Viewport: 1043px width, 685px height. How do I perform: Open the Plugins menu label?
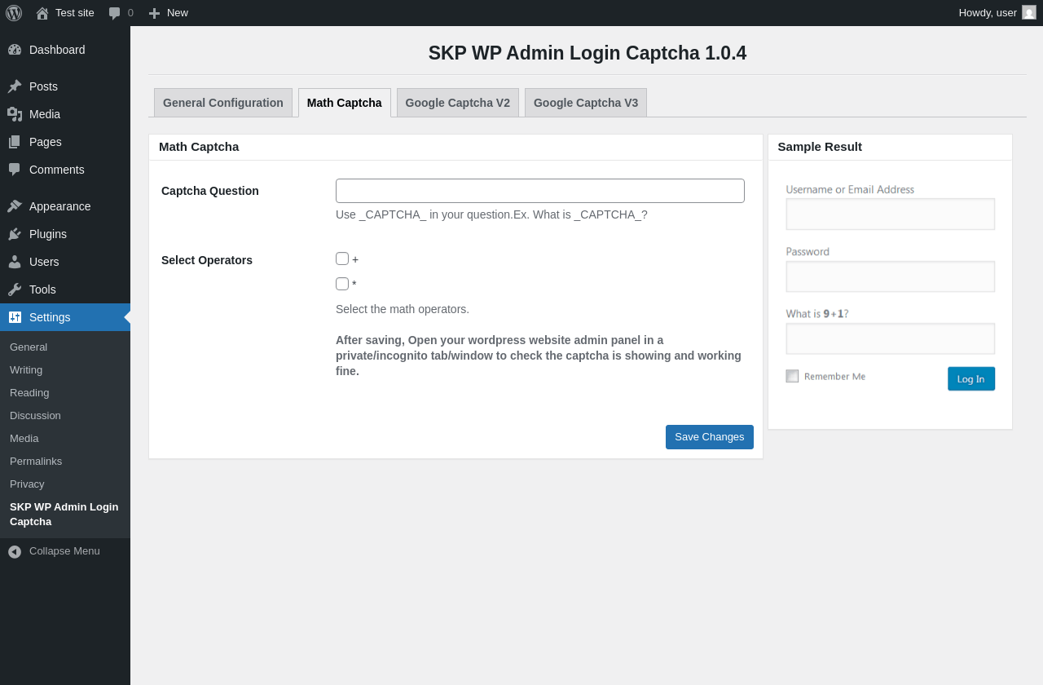48,234
